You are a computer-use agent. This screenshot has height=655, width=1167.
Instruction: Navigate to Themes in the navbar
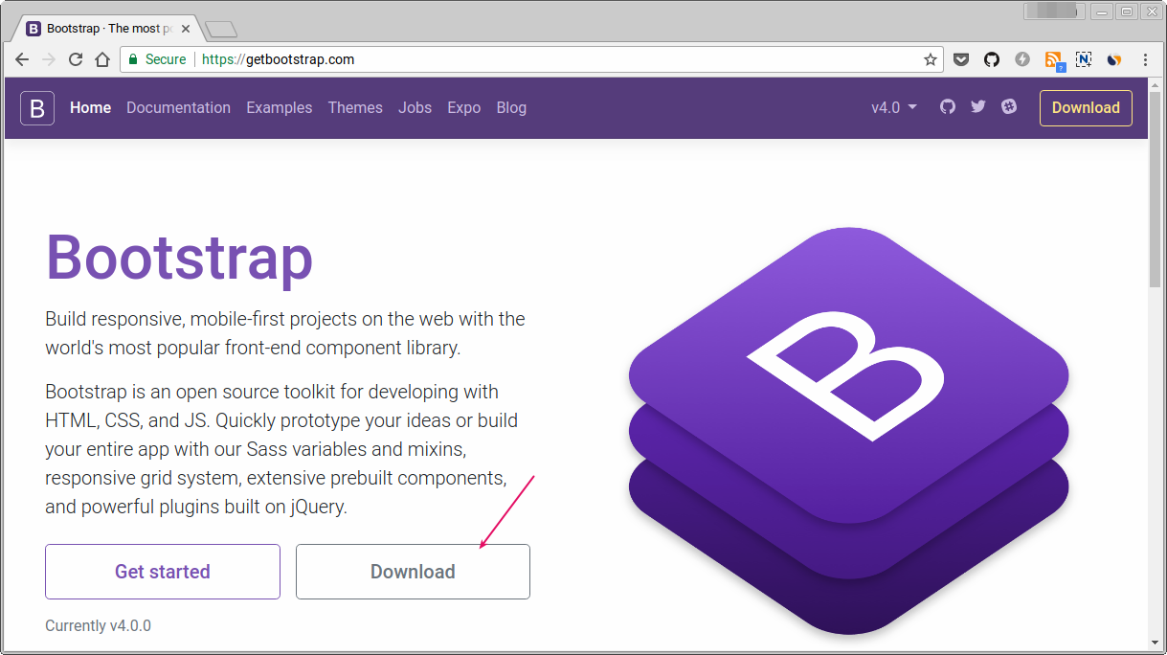point(355,107)
